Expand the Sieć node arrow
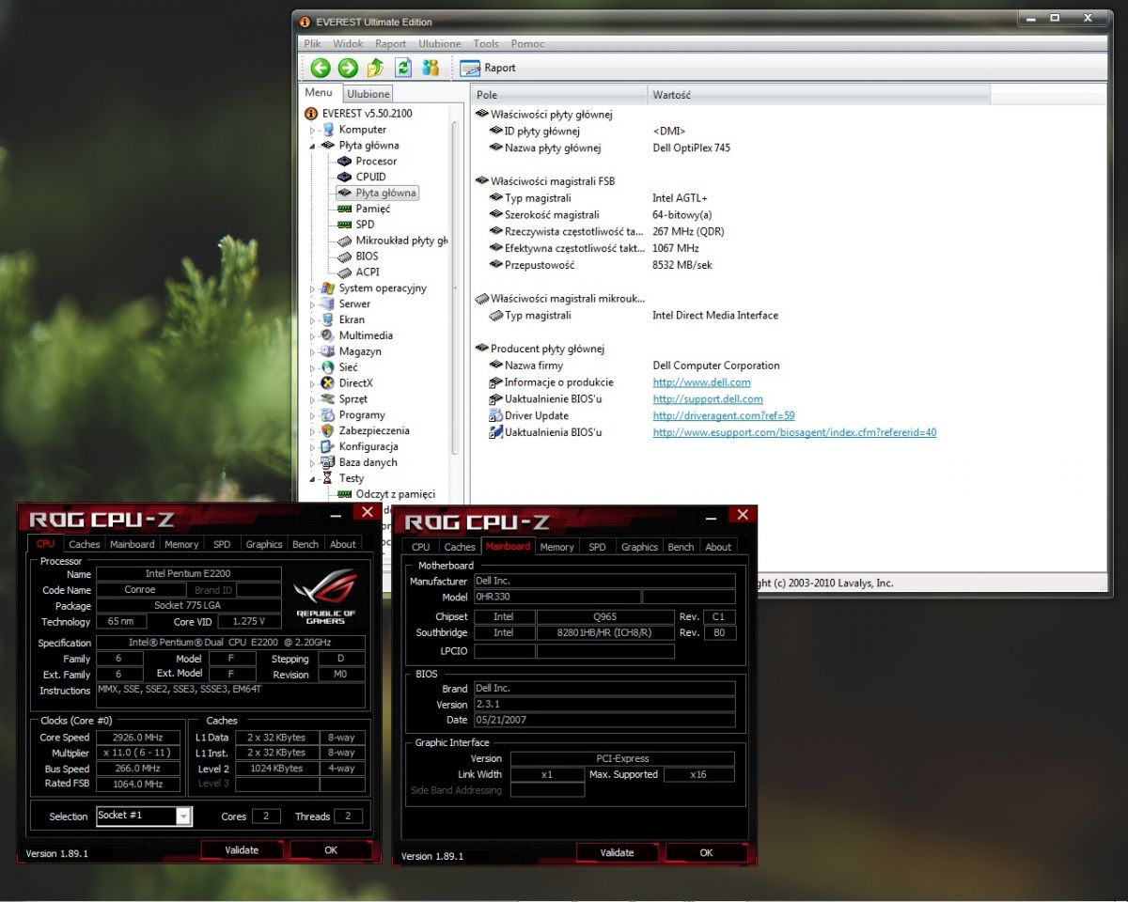 [x=313, y=368]
